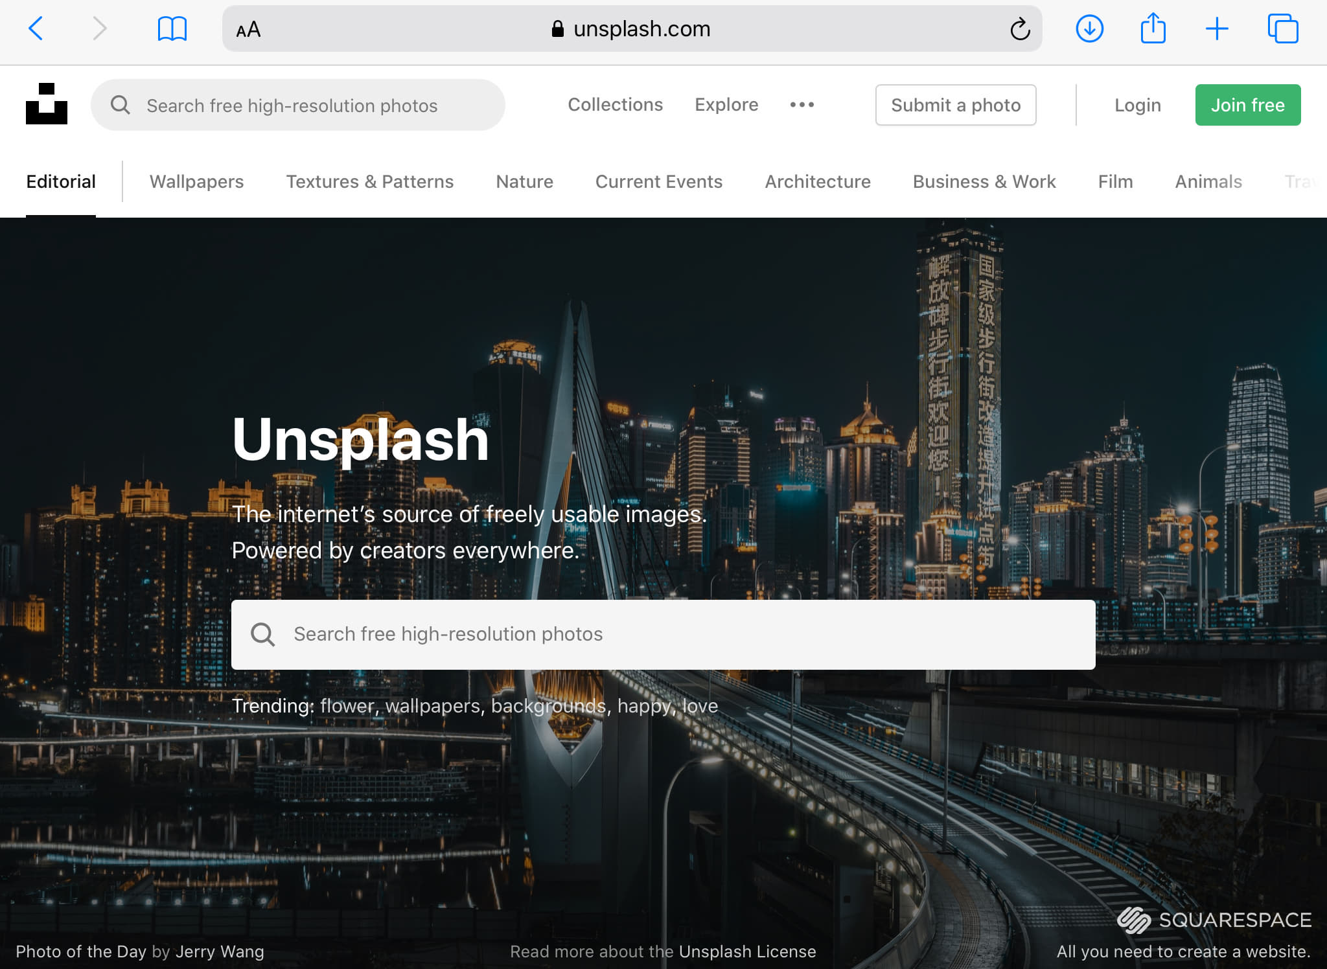The image size is (1327, 969).
Task: Tap the Safari back arrow
Action: pos(36,28)
